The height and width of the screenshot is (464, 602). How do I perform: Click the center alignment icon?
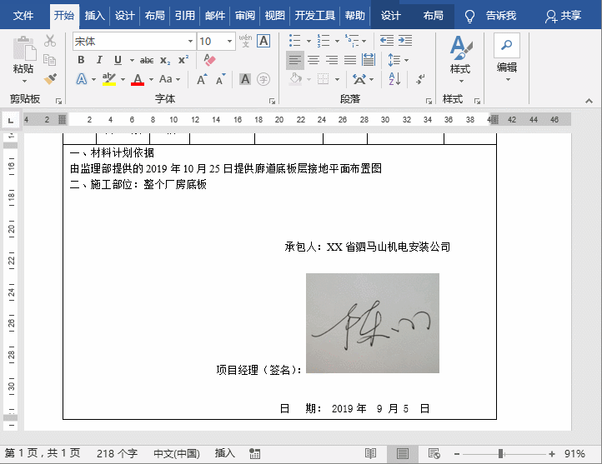click(314, 60)
